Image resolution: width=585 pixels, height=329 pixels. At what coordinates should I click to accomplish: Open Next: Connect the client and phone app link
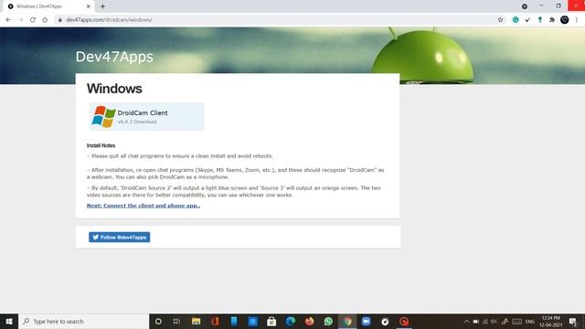(x=144, y=206)
